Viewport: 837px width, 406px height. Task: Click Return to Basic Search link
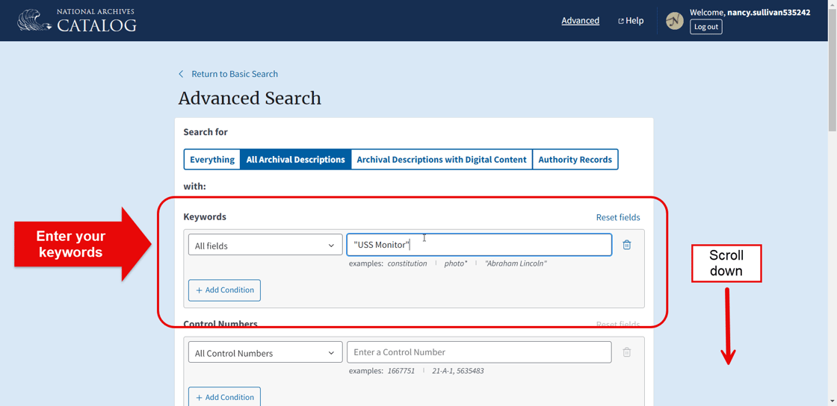(x=234, y=74)
